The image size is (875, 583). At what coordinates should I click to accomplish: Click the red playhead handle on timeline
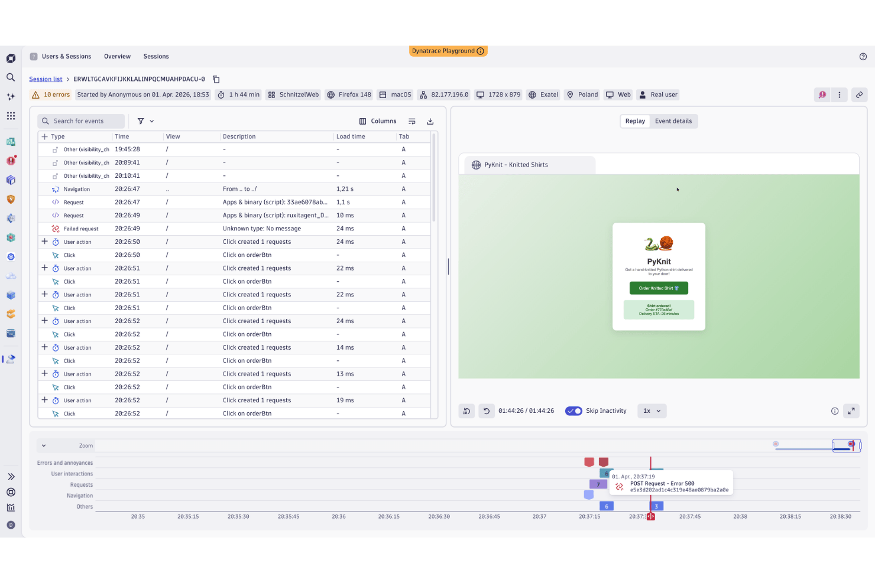(x=650, y=516)
